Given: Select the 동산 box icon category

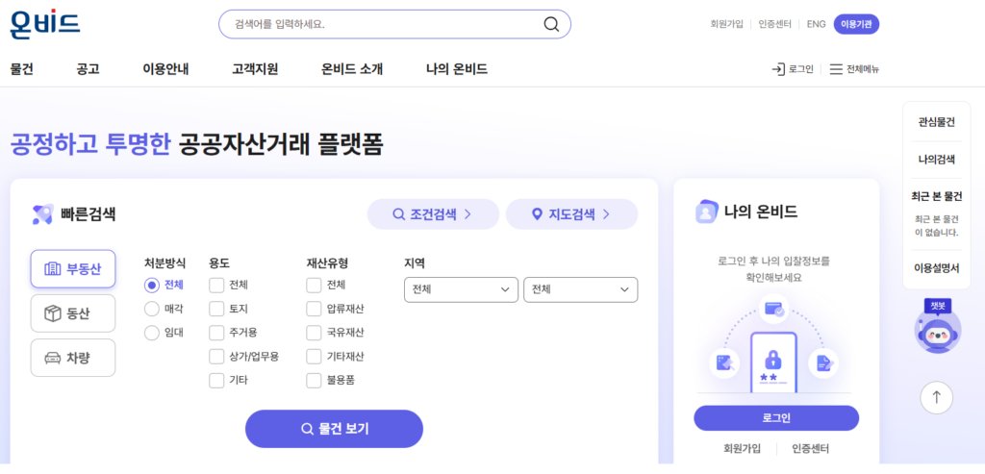Looking at the screenshot, I should pyautogui.click(x=73, y=313).
